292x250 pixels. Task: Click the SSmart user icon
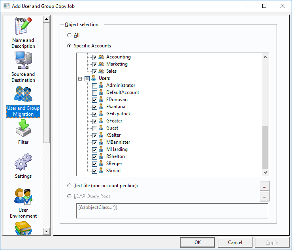click(101, 171)
